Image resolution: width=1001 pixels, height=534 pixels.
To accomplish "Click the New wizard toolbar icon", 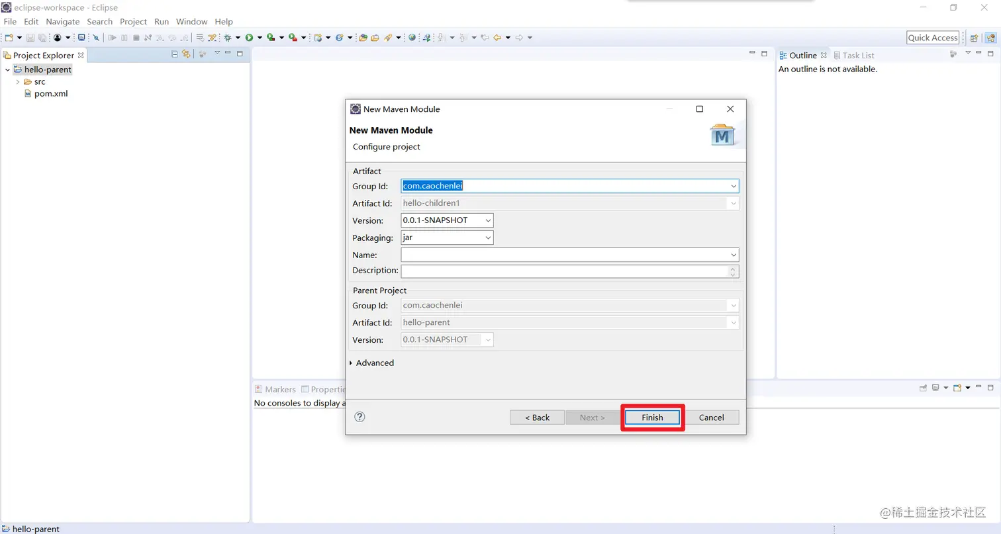I will coord(9,38).
